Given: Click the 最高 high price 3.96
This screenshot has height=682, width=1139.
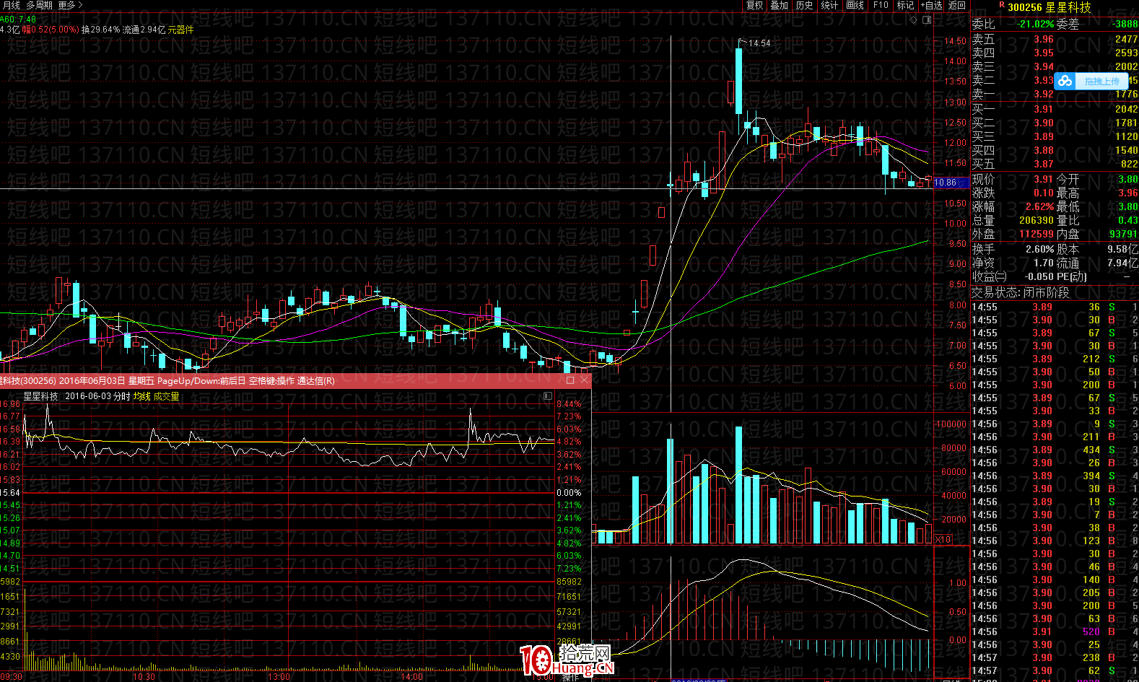Looking at the screenshot, I should click(1128, 193).
